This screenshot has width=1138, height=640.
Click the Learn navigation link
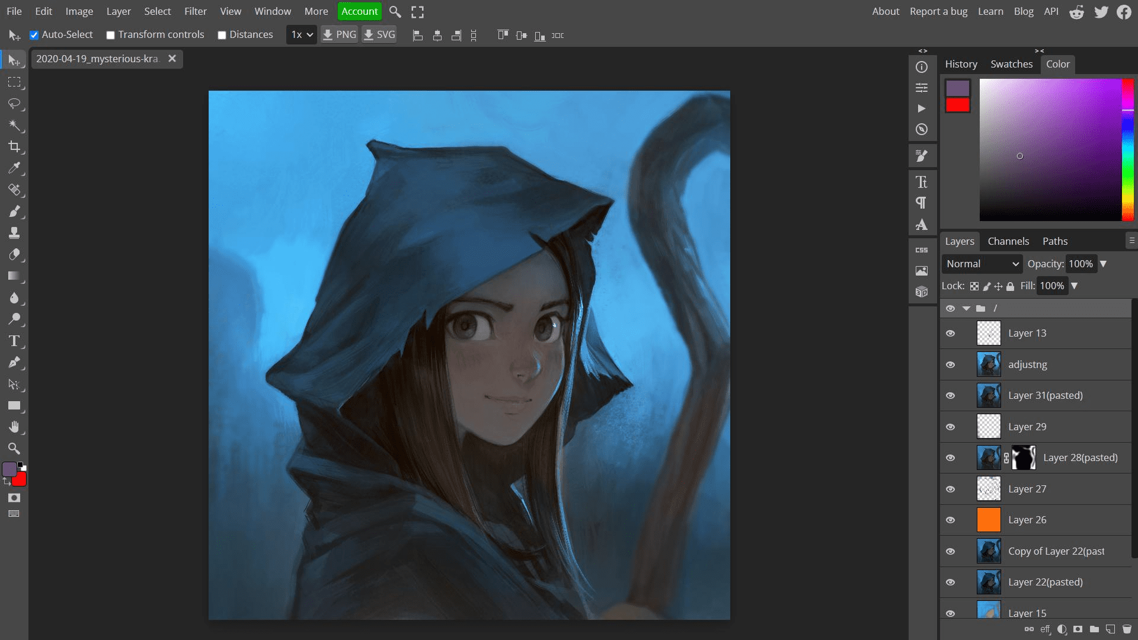coord(990,10)
